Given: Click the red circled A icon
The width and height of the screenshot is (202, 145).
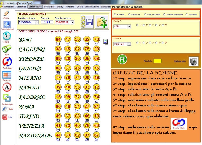Looking at the screenshot, I should pos(7,87).
